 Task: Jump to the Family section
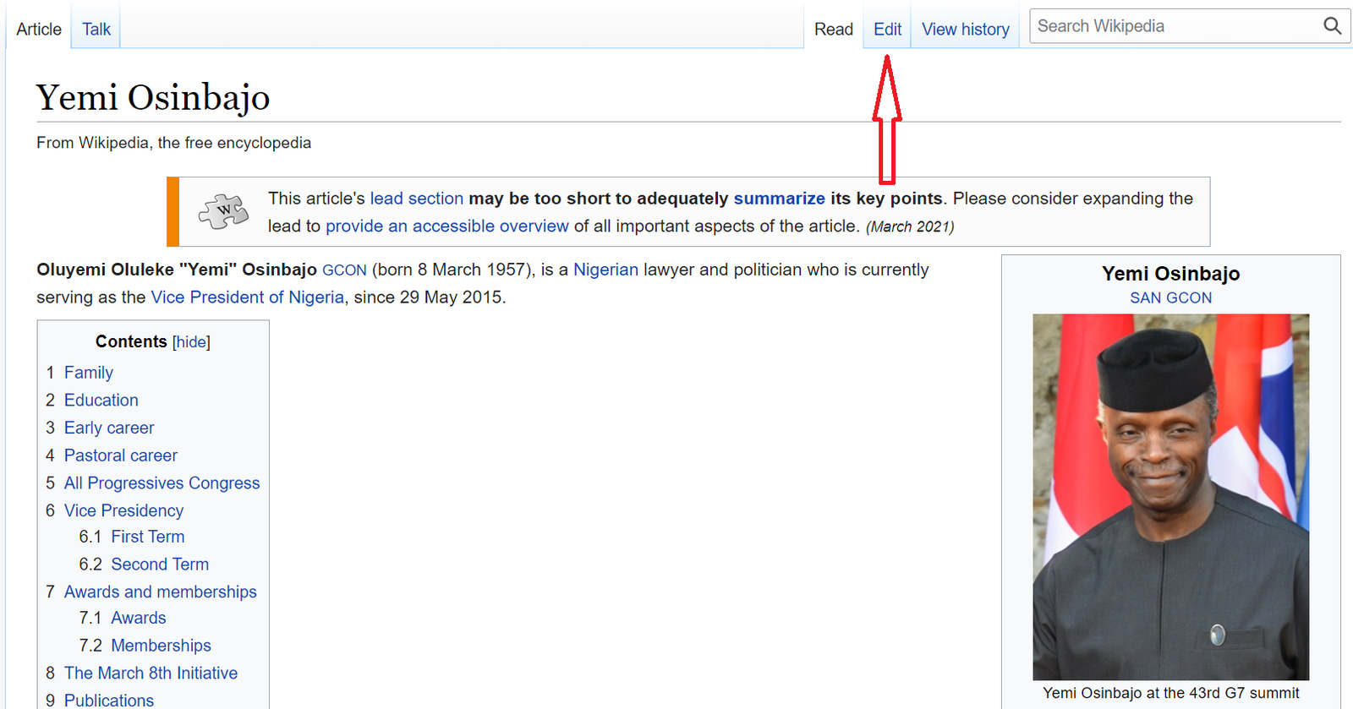click(x=89, y=373)
